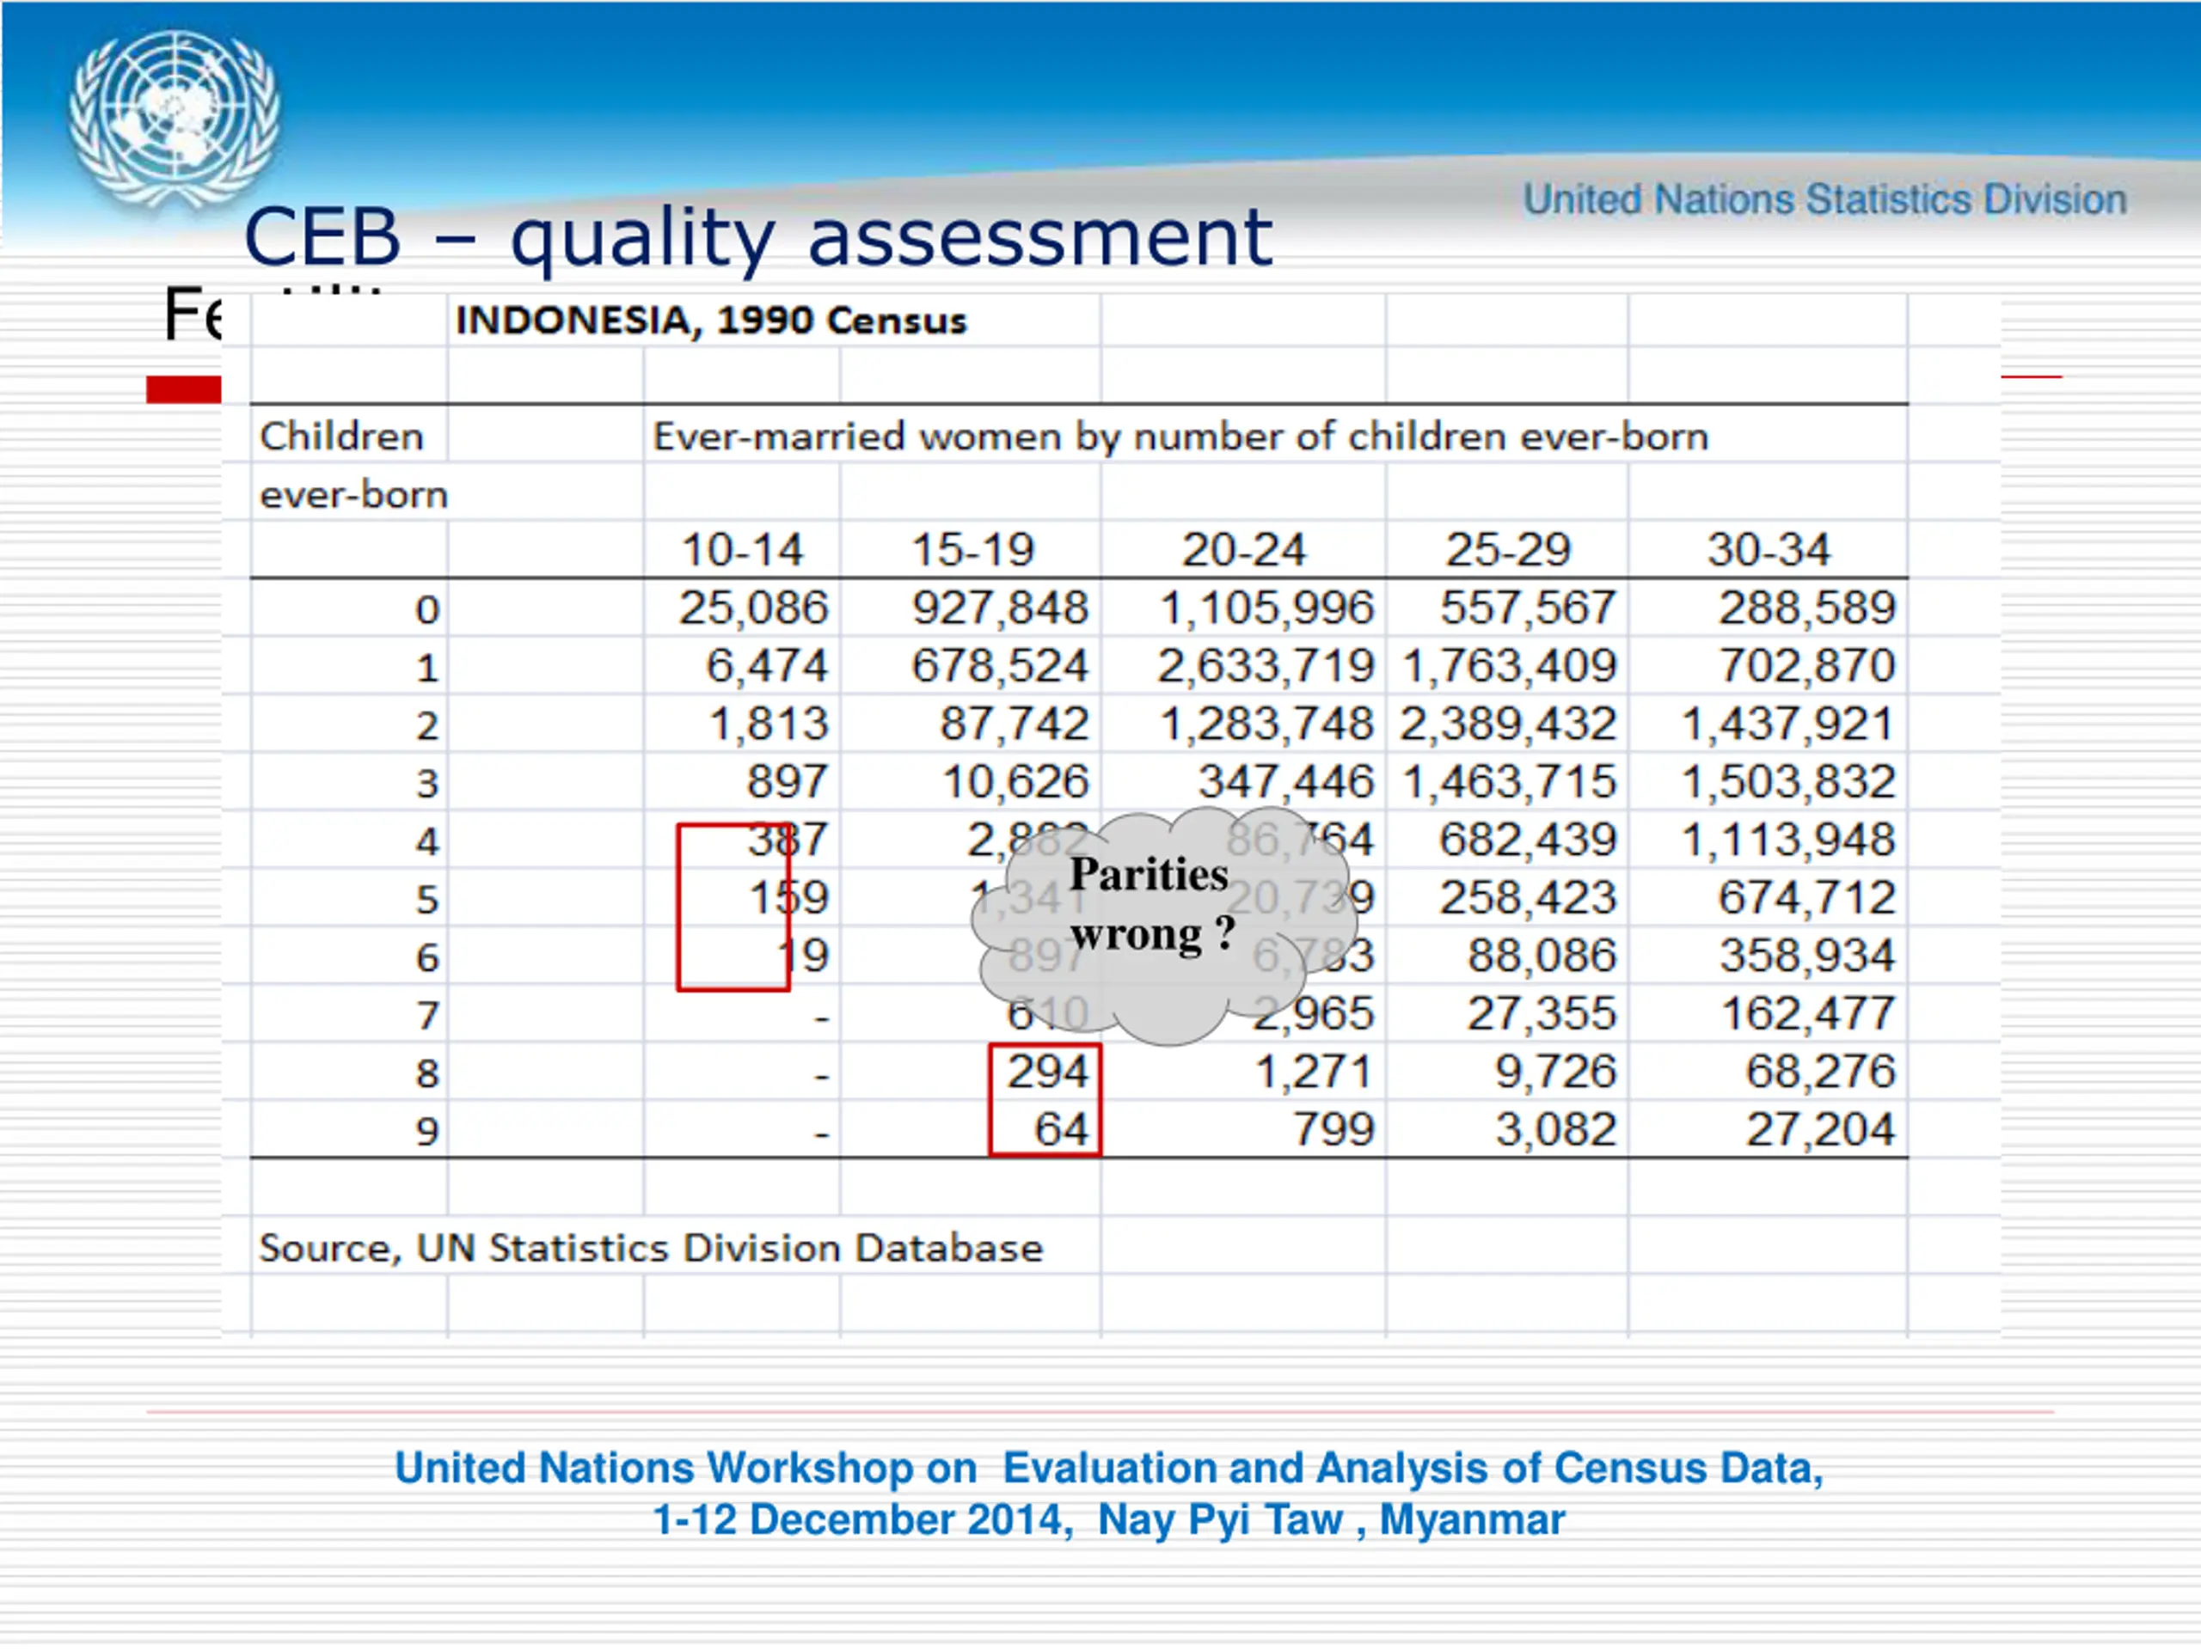Click parity row label 0
The height and width of the screenshot is (1650, 2201).
click(x=426, y=609)
